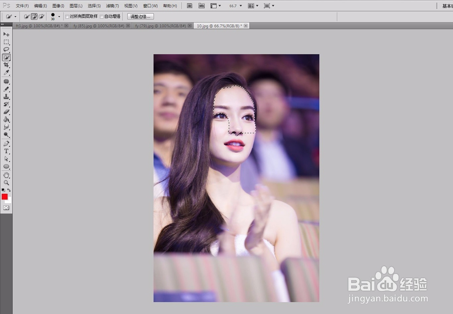Enable 自动增强 checkbox
453x314 pixels.
101,17
